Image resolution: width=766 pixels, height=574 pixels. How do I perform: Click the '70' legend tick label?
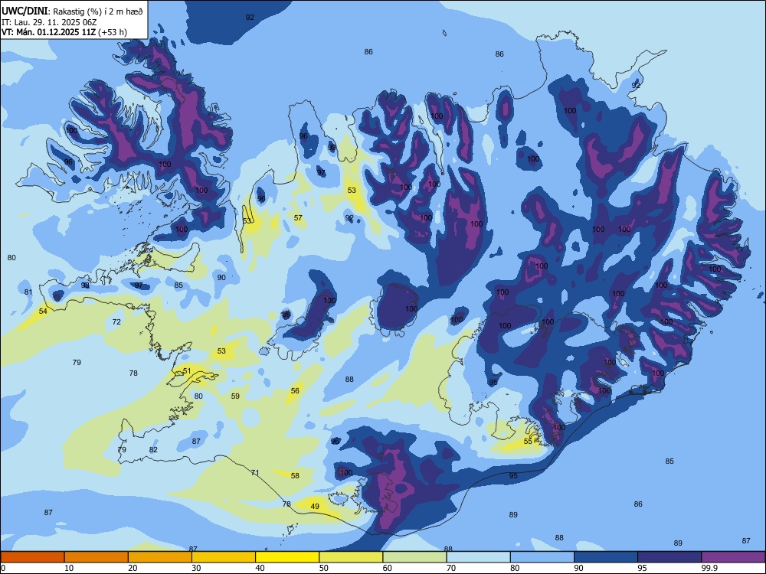pyautogui.click(x=451, y=568)
